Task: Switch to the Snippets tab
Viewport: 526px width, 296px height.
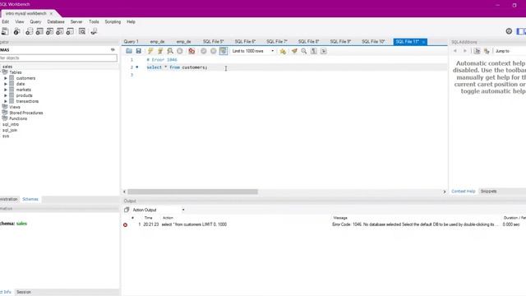Action: click(488, 191)
